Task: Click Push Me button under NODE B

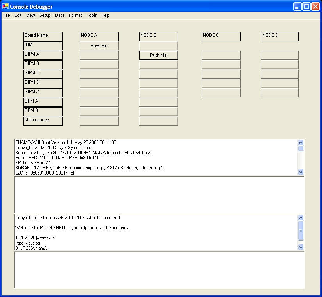Action: tap(159, 55)
